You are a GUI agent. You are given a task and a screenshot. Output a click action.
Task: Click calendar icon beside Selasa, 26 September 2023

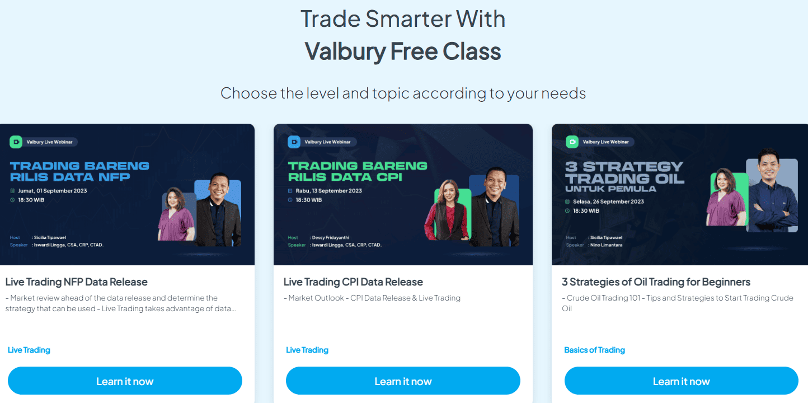tap(567, 201)
